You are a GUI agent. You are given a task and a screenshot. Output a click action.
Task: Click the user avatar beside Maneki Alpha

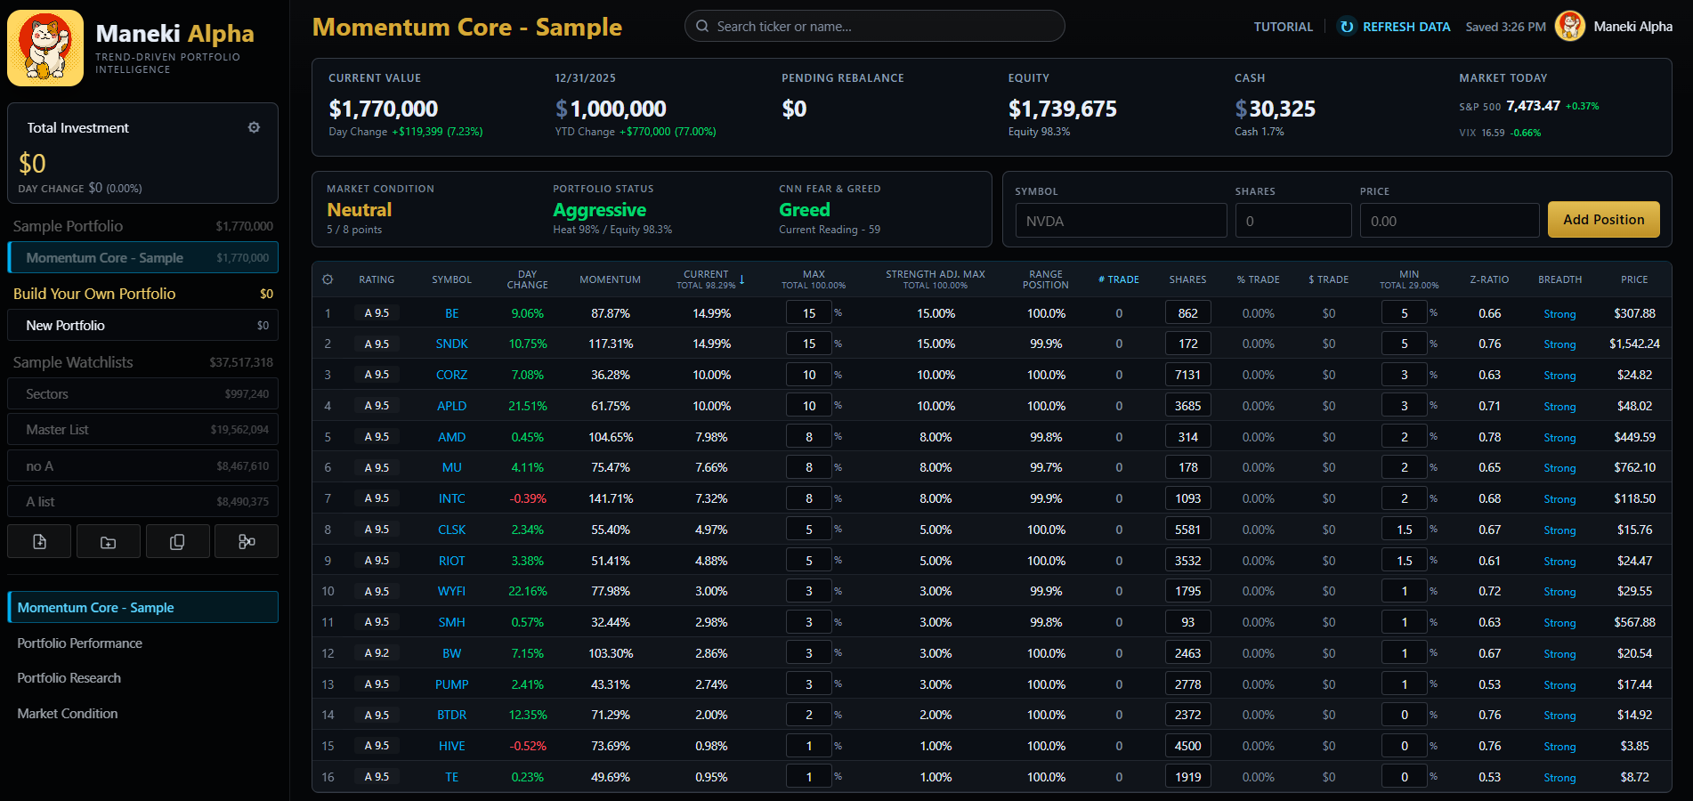click(1570, 26)
